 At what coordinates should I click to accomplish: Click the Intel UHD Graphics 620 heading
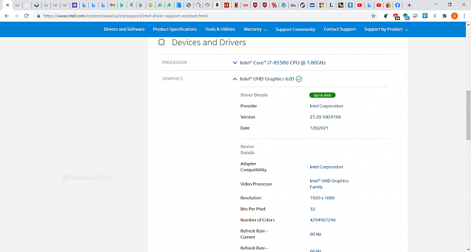[x=267, y=79]
